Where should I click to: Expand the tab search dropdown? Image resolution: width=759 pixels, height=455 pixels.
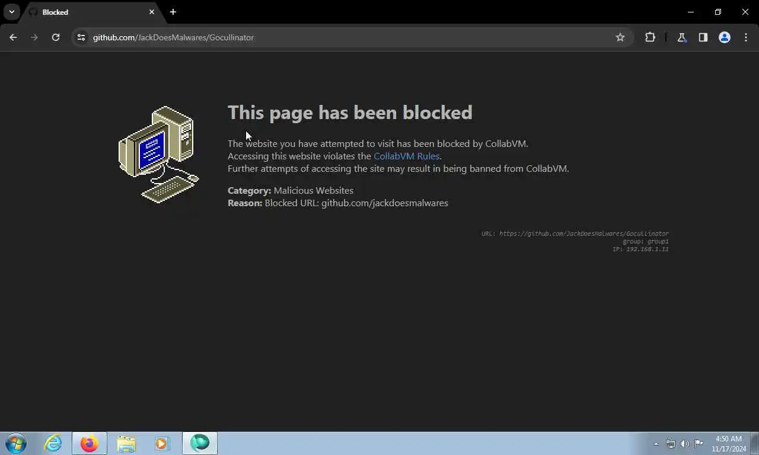(11, 12)
